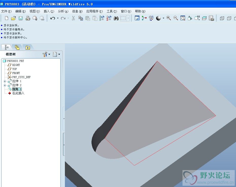Expand the 拉伸 1 feature node

pyautogui.click(x=5, y=81)
